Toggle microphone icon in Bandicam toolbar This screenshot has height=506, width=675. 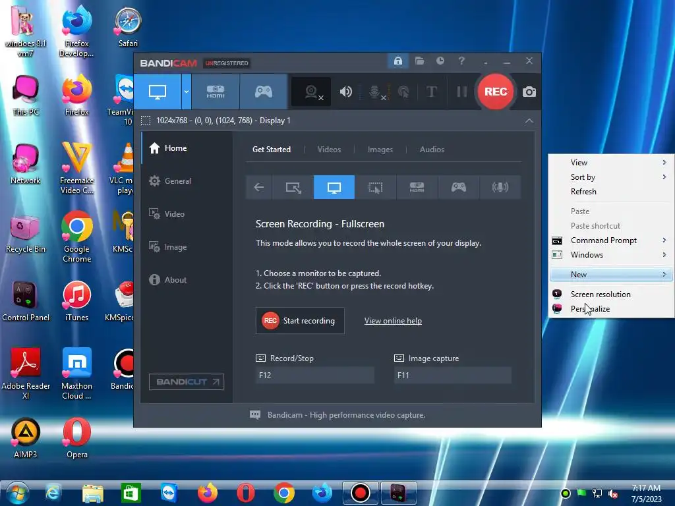click(x=375, y=92)
